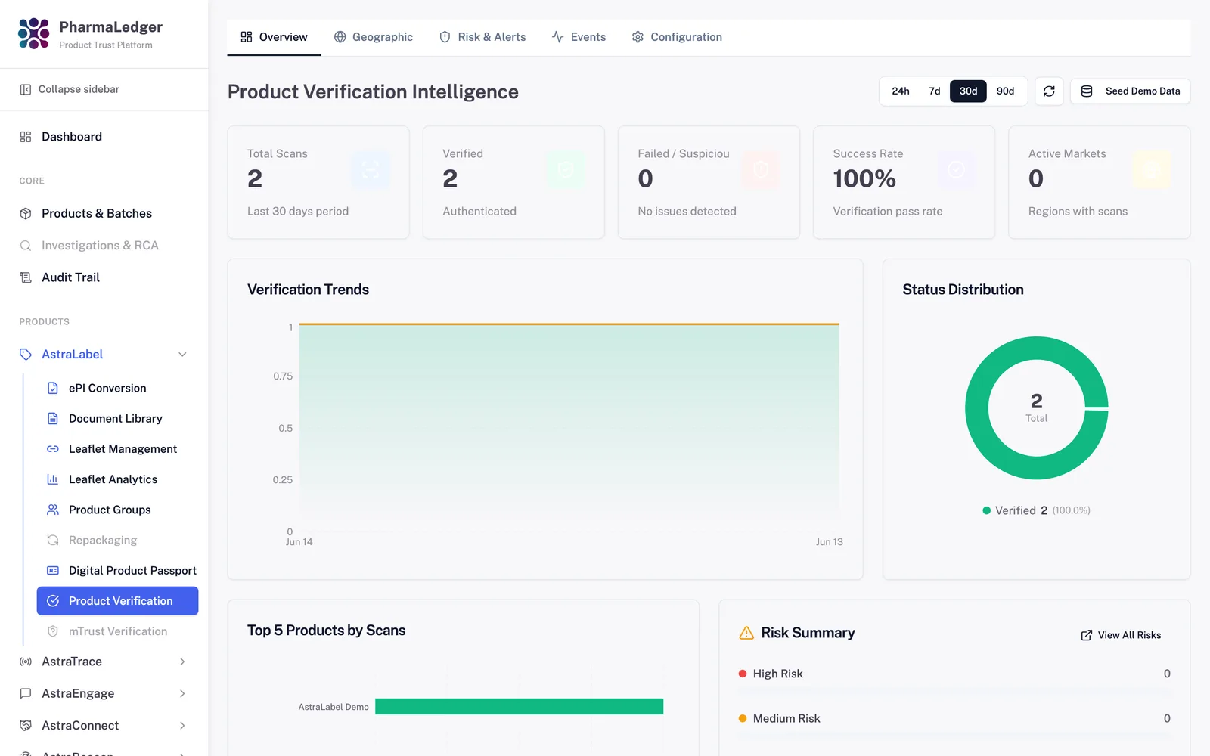1210x756 pixels.
Task: Click 'Last 30 days period' text
Action: point(298,212)
